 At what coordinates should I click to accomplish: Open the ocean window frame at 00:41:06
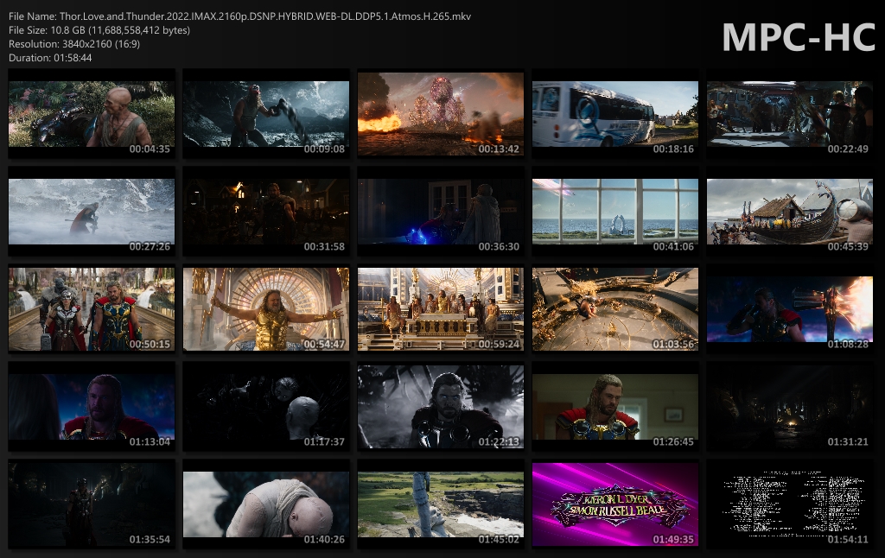point(615,211)
